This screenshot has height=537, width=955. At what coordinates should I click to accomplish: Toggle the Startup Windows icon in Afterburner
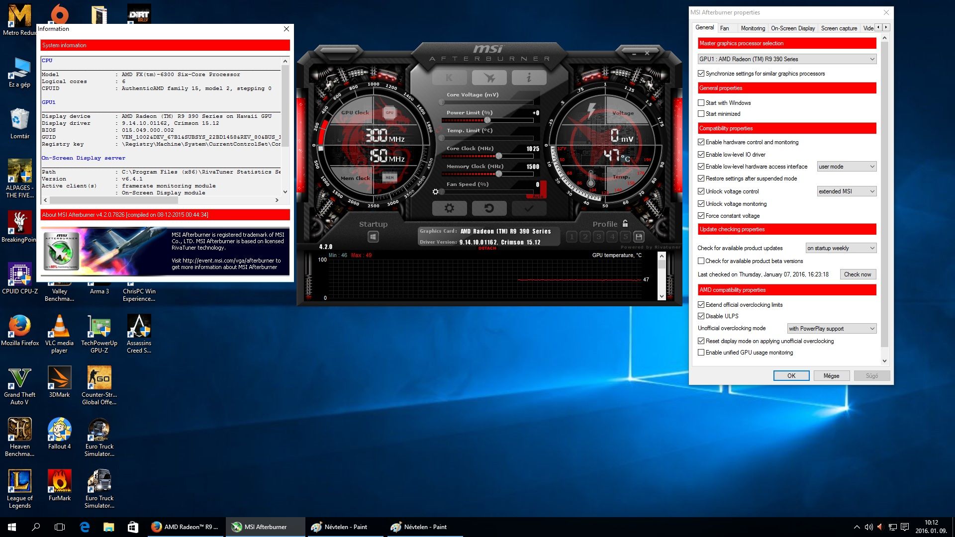pos(373,237)
